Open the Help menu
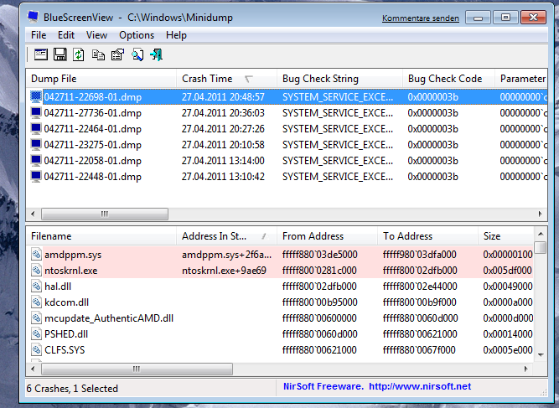Image resolution: width=559 pixels, height=408 pixels. 176,35
